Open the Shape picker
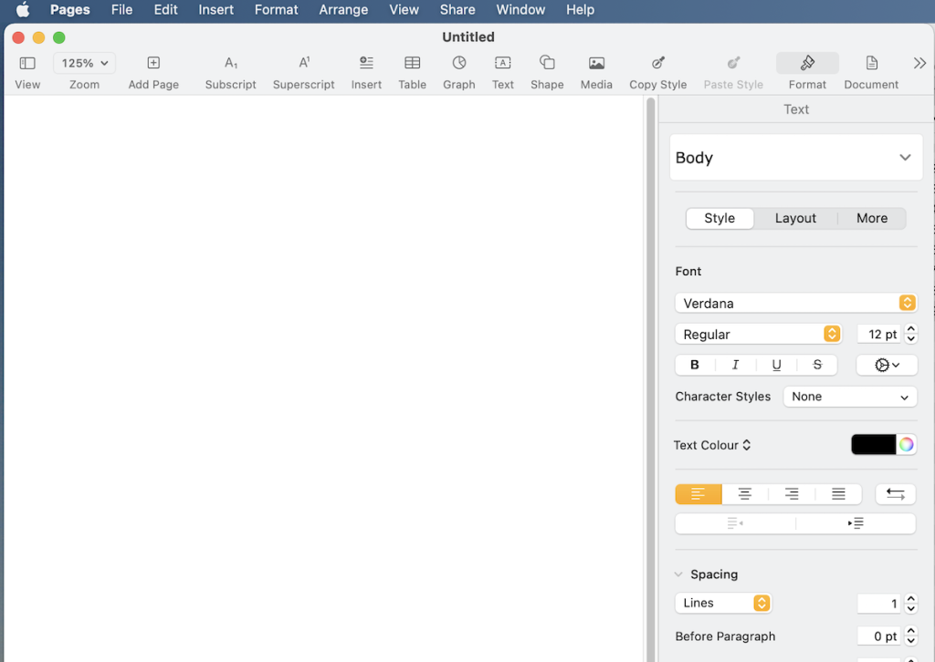The height and width of the screenshot is (662, 935). coord(547,63)
